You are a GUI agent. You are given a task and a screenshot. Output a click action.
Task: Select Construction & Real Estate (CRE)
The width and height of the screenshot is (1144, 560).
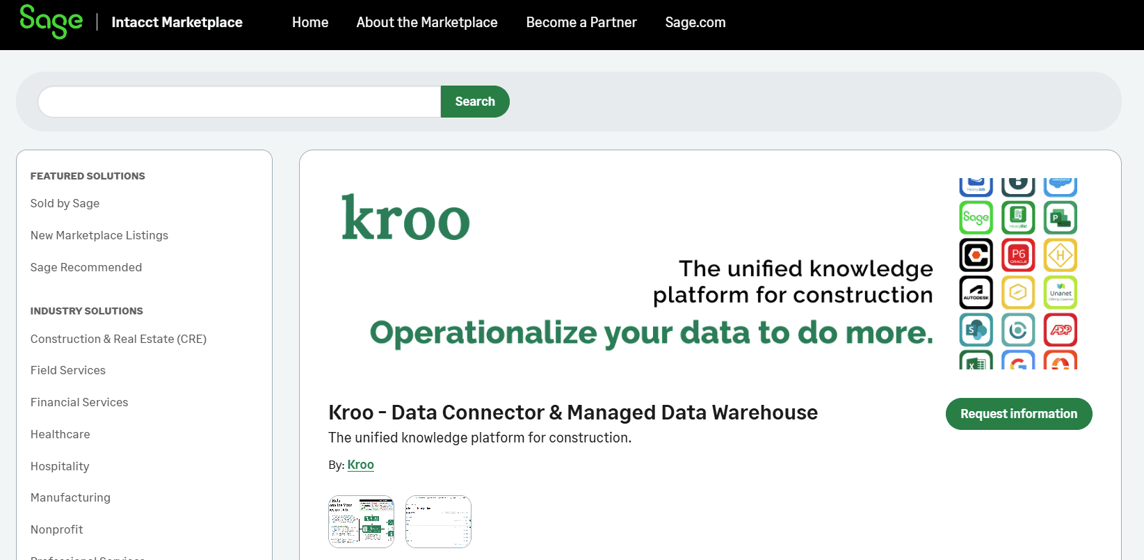point(119,339)
